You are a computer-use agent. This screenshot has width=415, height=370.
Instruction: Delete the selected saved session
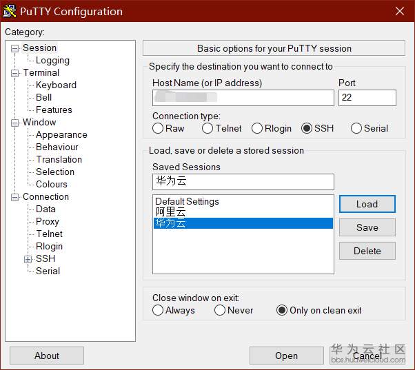[367, 251]
